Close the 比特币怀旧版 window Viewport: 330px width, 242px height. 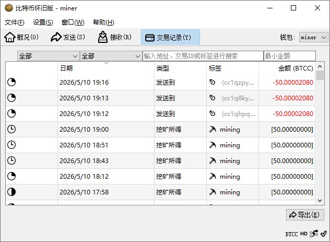(317, 8)
